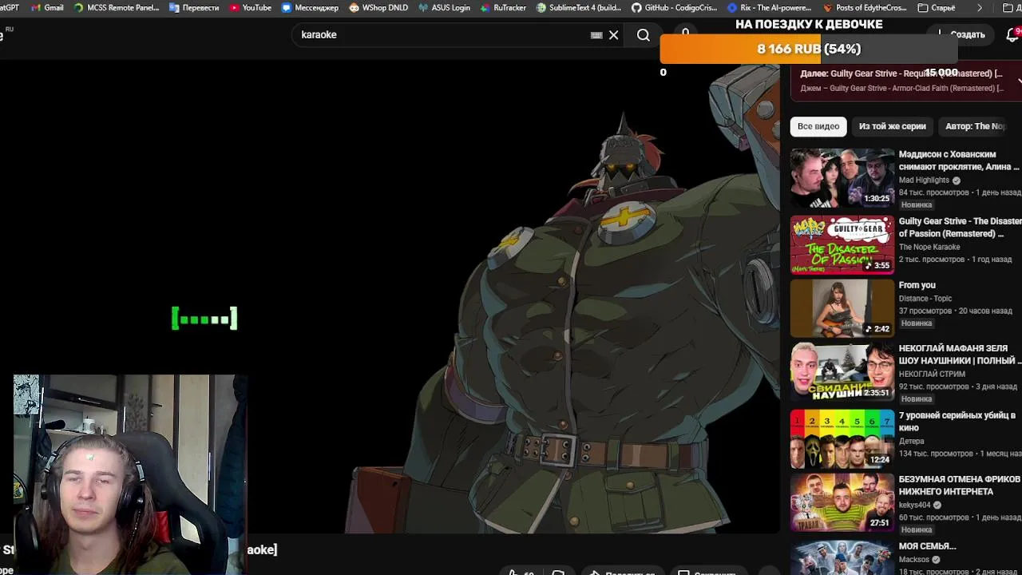Click the 8 166 RUB donation progress bar
This screenshot has width=1022, height=575.
(808, 49)
